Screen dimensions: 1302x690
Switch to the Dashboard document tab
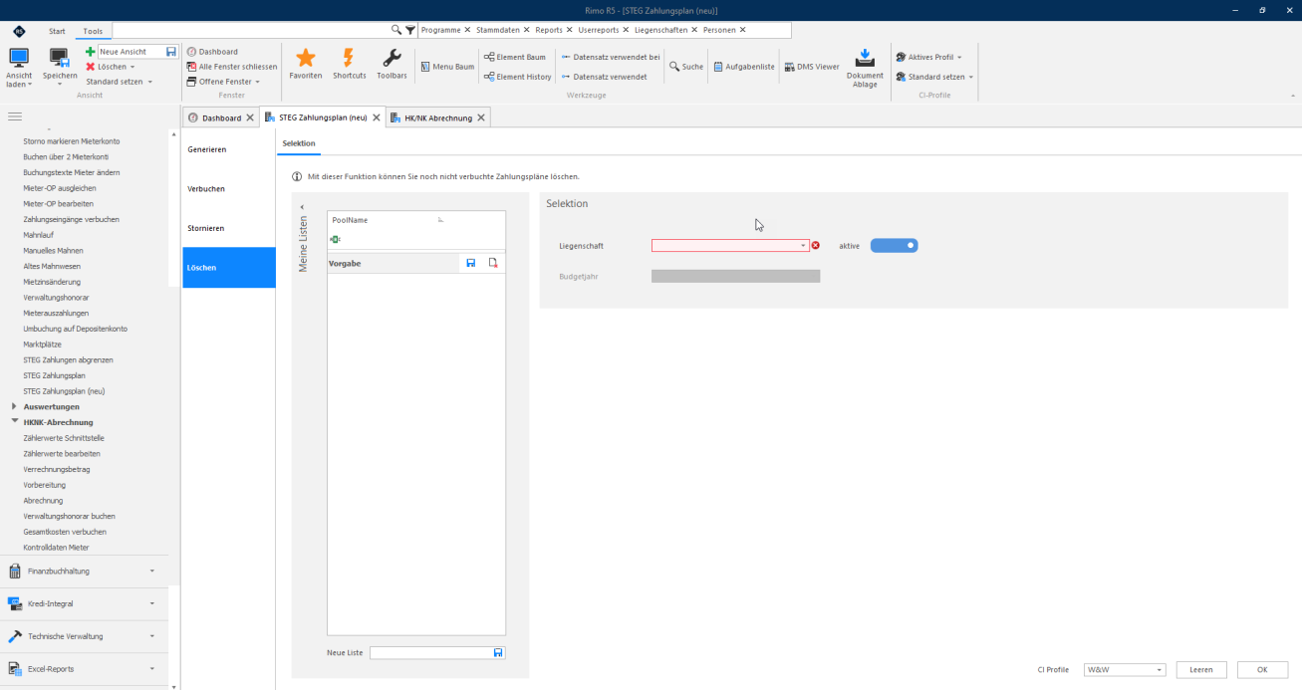pyautogui.click(x=221, y=117)
